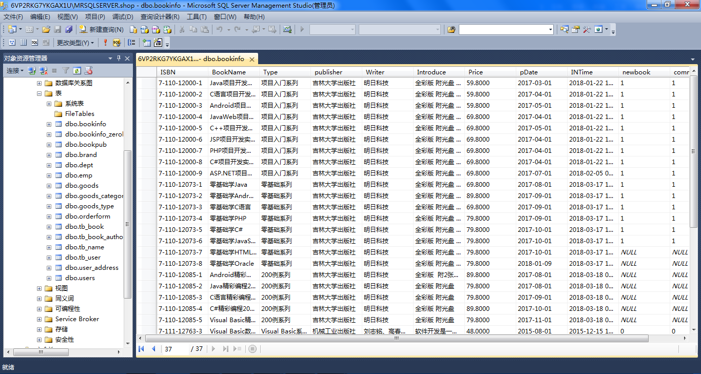701x374 pixels.
Task: Click 新建查询(N) new query button
Action: point(101,30)
